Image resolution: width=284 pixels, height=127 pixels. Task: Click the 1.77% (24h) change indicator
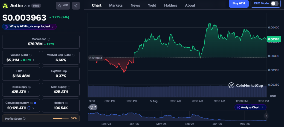coord(59,18)
